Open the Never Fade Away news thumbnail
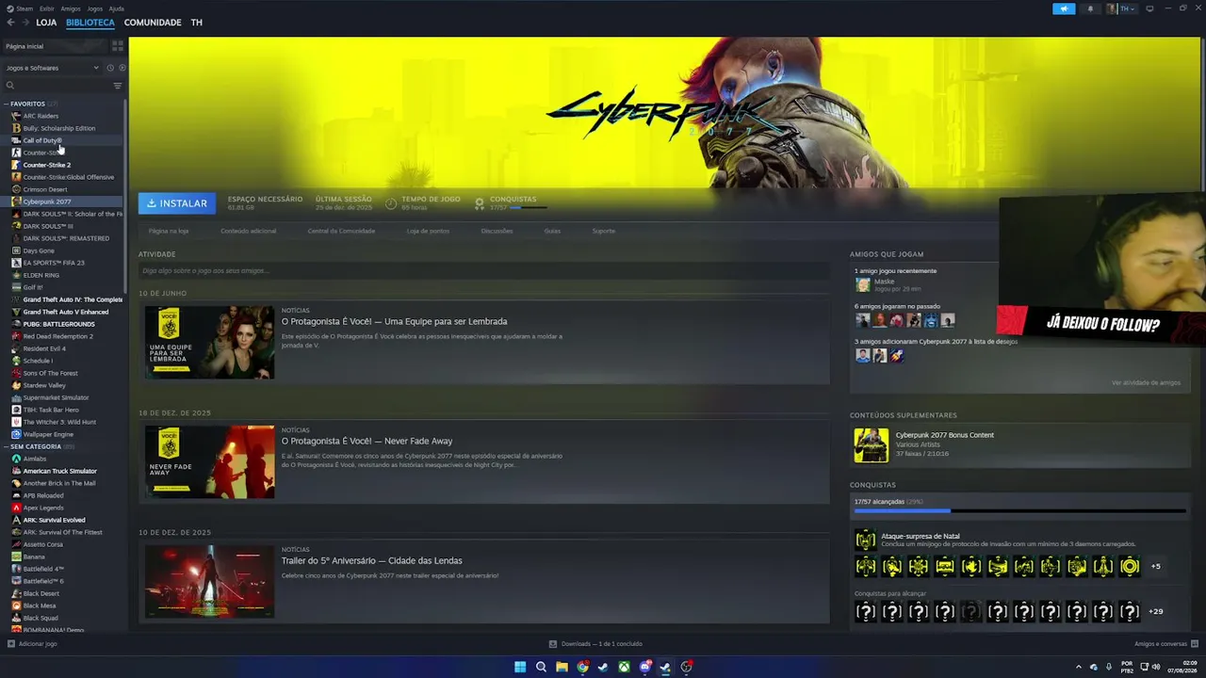1206x678 pixels. tap(210, 461)
